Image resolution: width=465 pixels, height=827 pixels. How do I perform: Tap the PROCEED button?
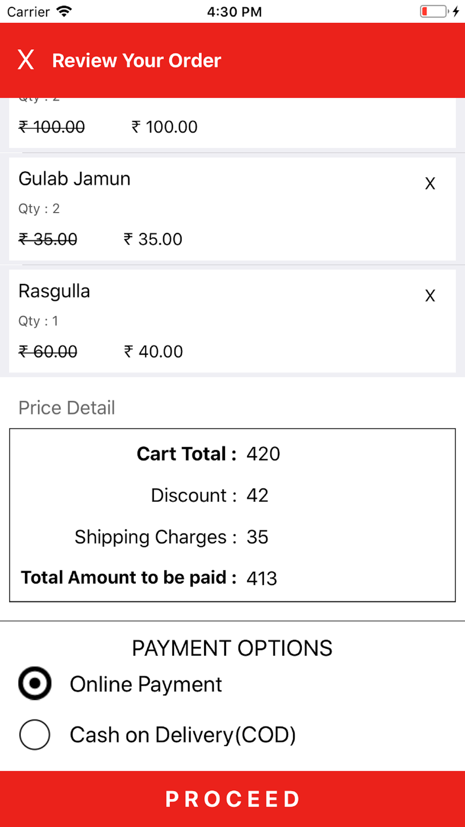click(232, 799)
